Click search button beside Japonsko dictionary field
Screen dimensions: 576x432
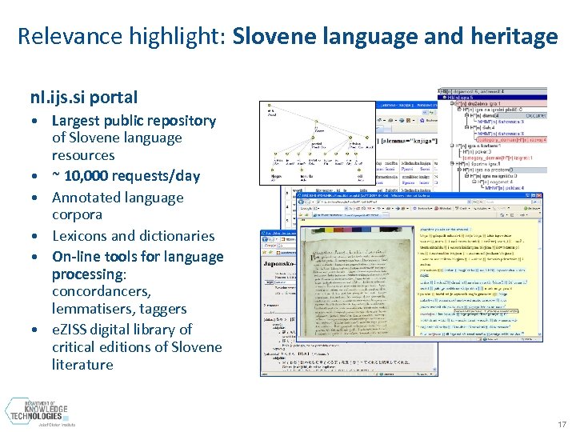pyautogui.click(x=270, y=282)
